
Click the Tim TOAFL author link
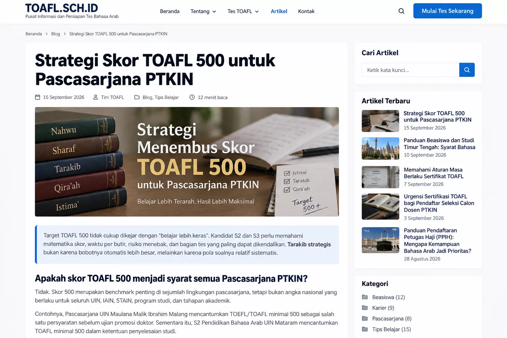pyautogui.click(x=113, y=97)
